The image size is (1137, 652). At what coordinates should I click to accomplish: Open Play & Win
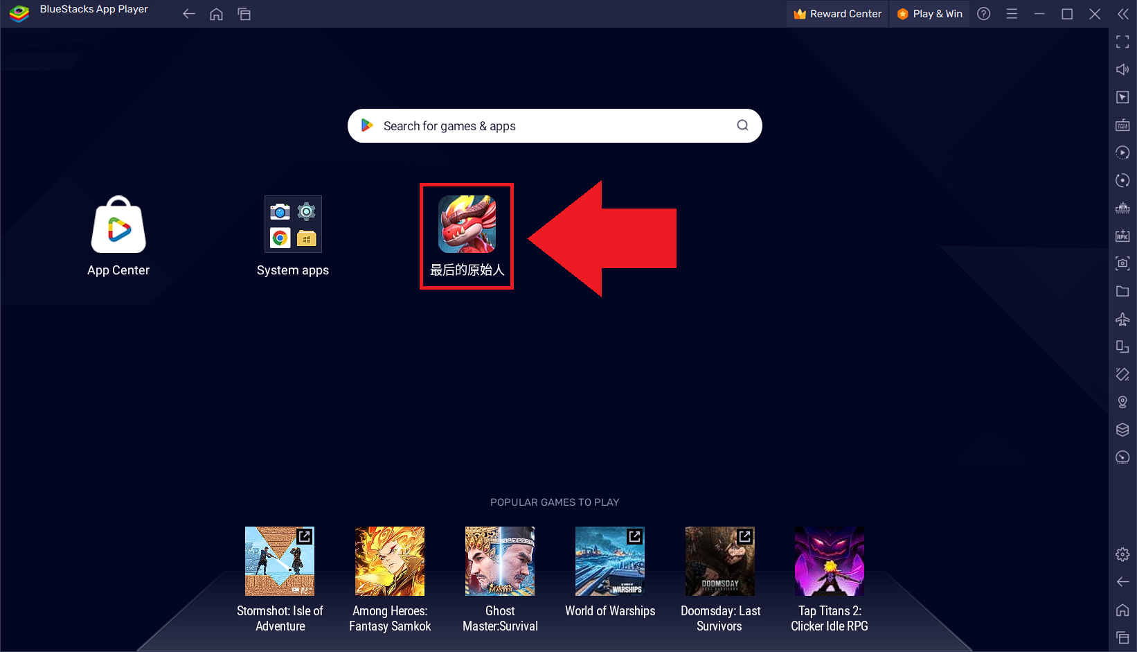[930, 14]
